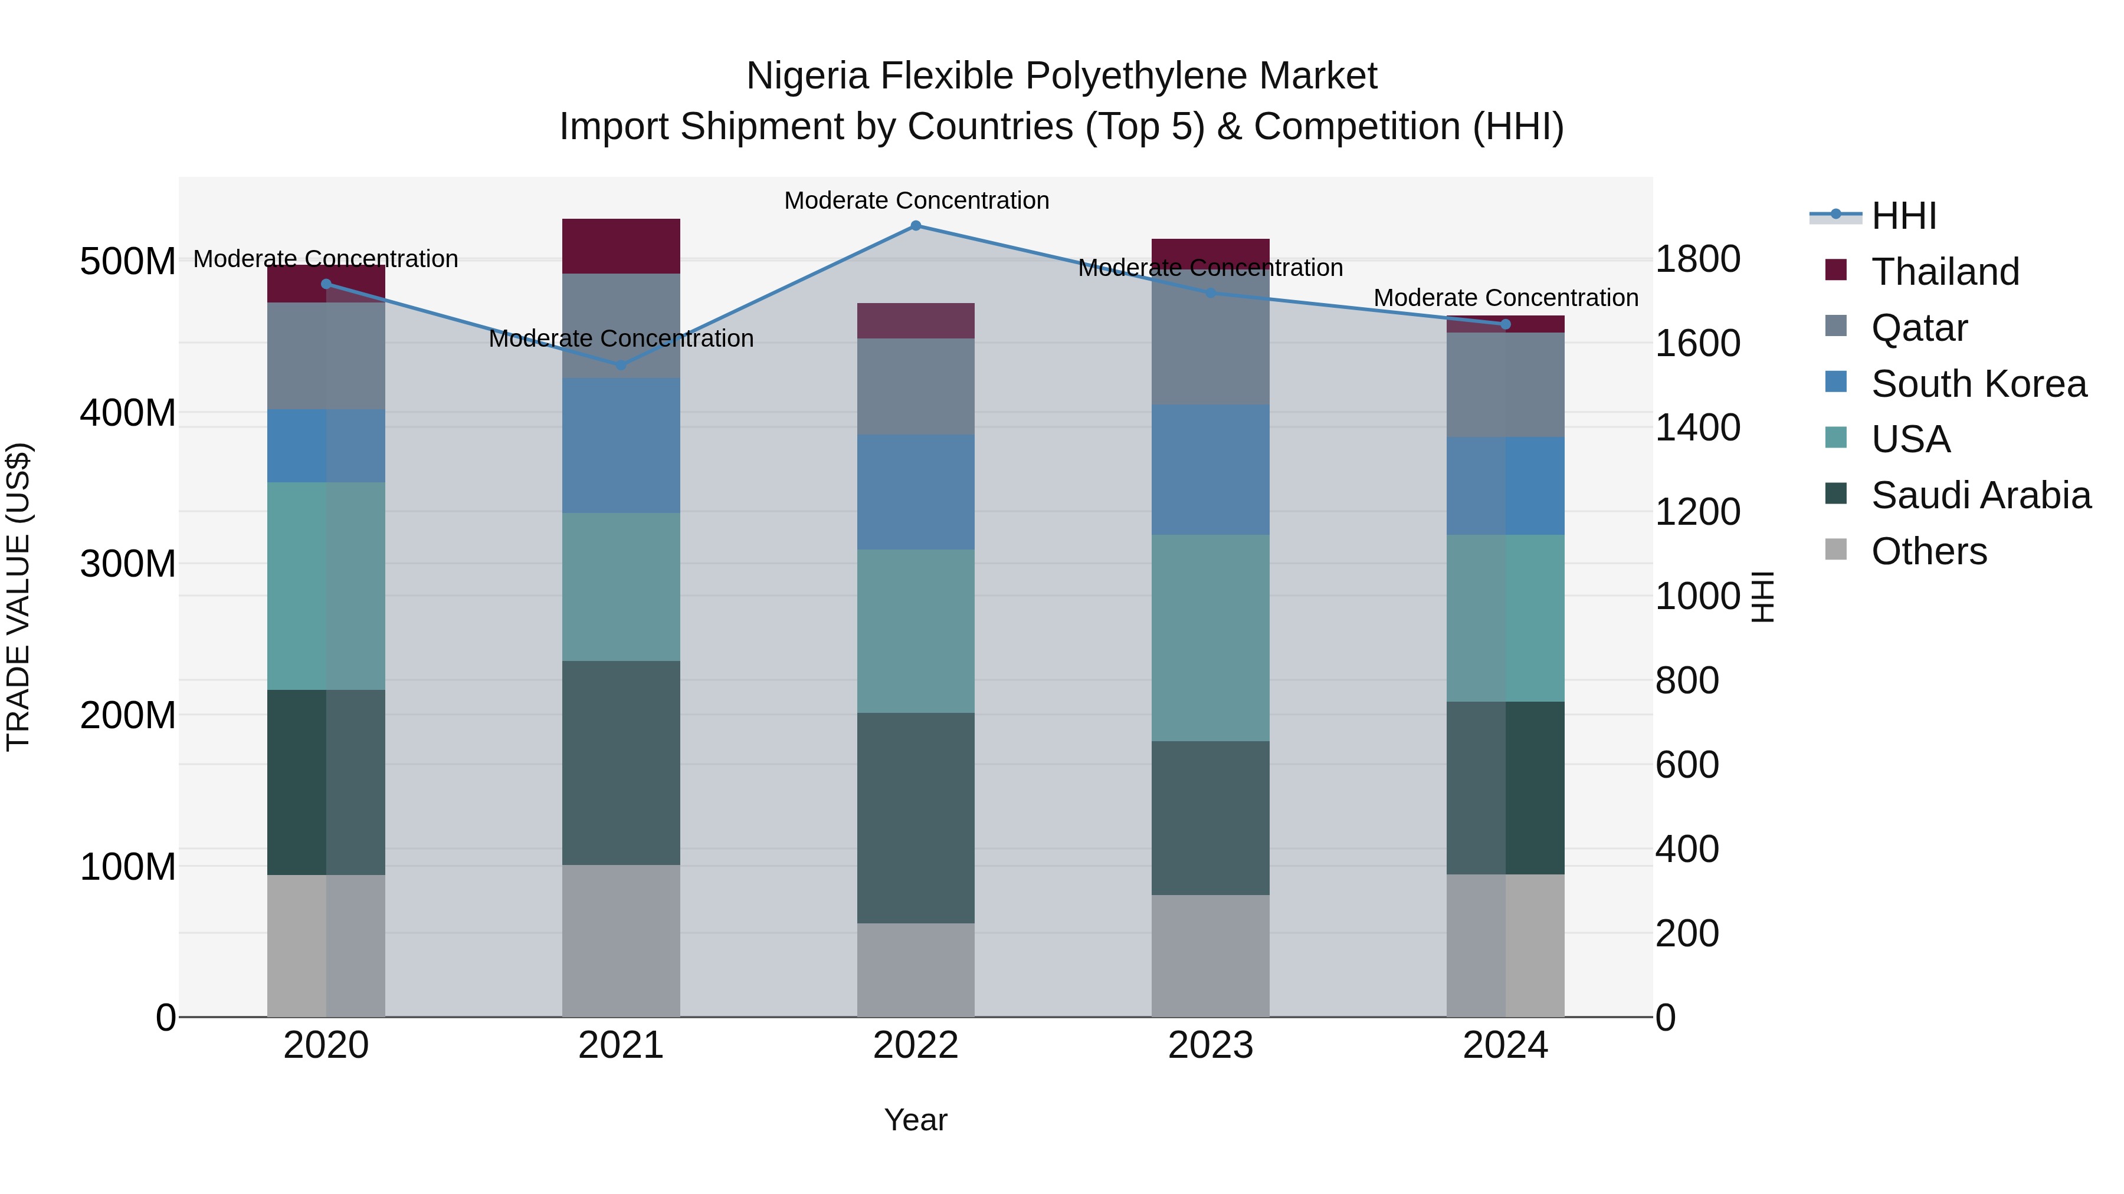
Task: Click the 1000 HHI axis tick label
Action: click(1699, 596)
